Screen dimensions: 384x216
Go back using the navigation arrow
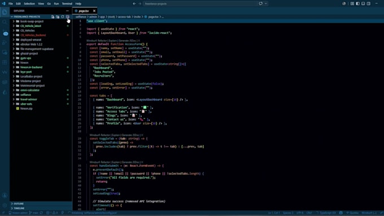tap(134, 4)
